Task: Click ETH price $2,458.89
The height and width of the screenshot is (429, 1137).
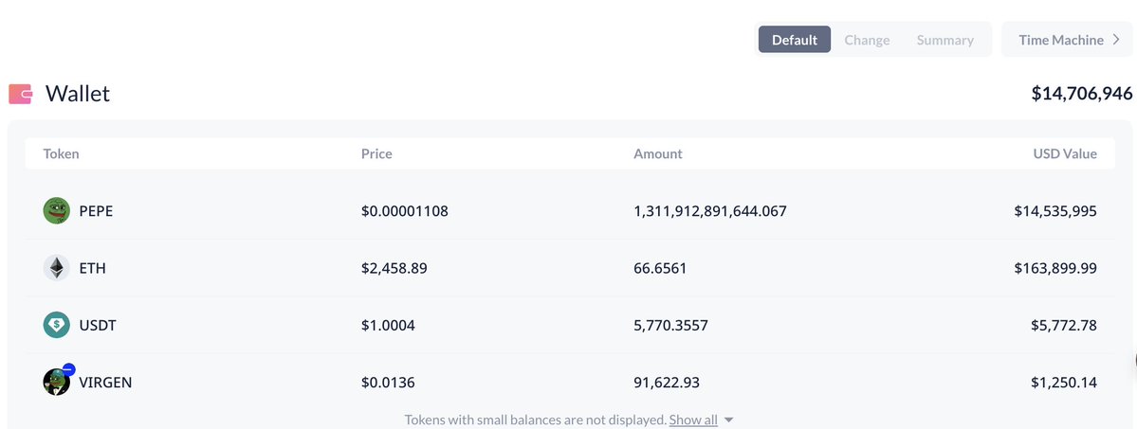Action: point(394,268)
